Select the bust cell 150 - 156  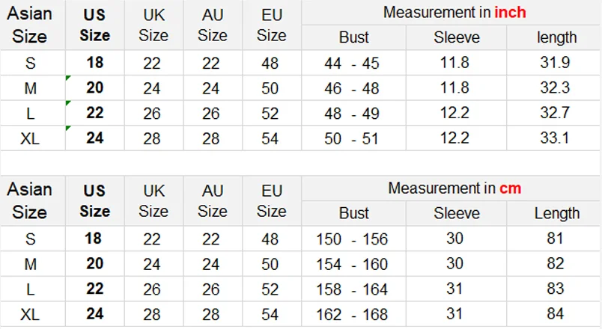(352, 239)
